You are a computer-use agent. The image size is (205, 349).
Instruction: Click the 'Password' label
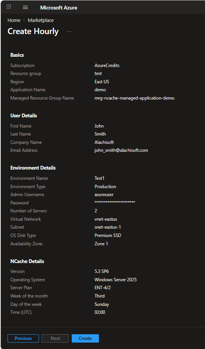tap(19, 203)
